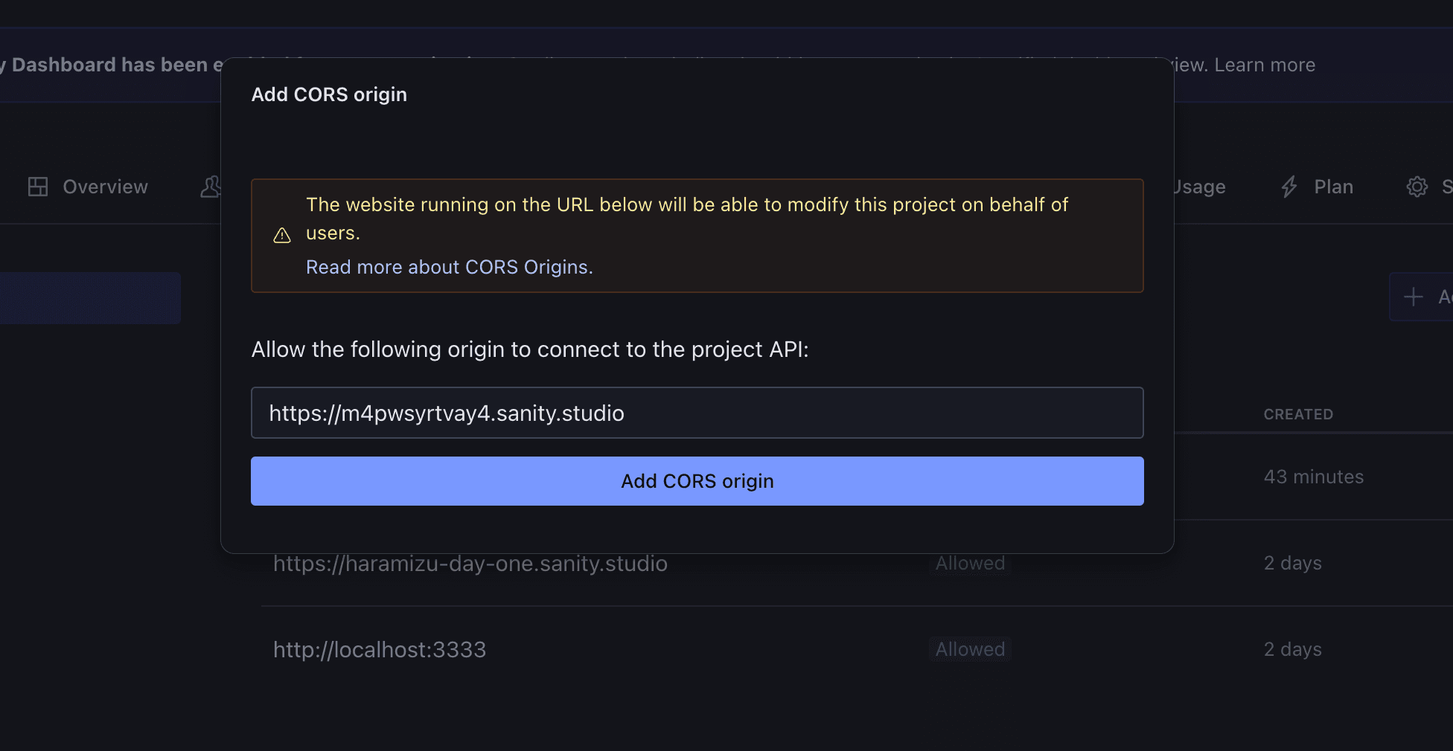The width and height of the screenshot is (1453, 751).
Task: Click the Members people icon
Action: tap(211, 187)
